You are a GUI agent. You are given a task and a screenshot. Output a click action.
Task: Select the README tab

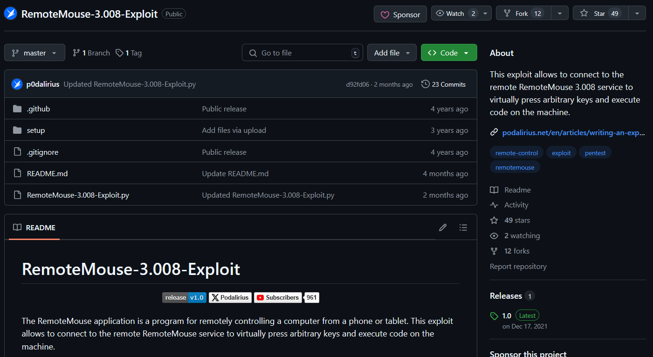point(34,227)
